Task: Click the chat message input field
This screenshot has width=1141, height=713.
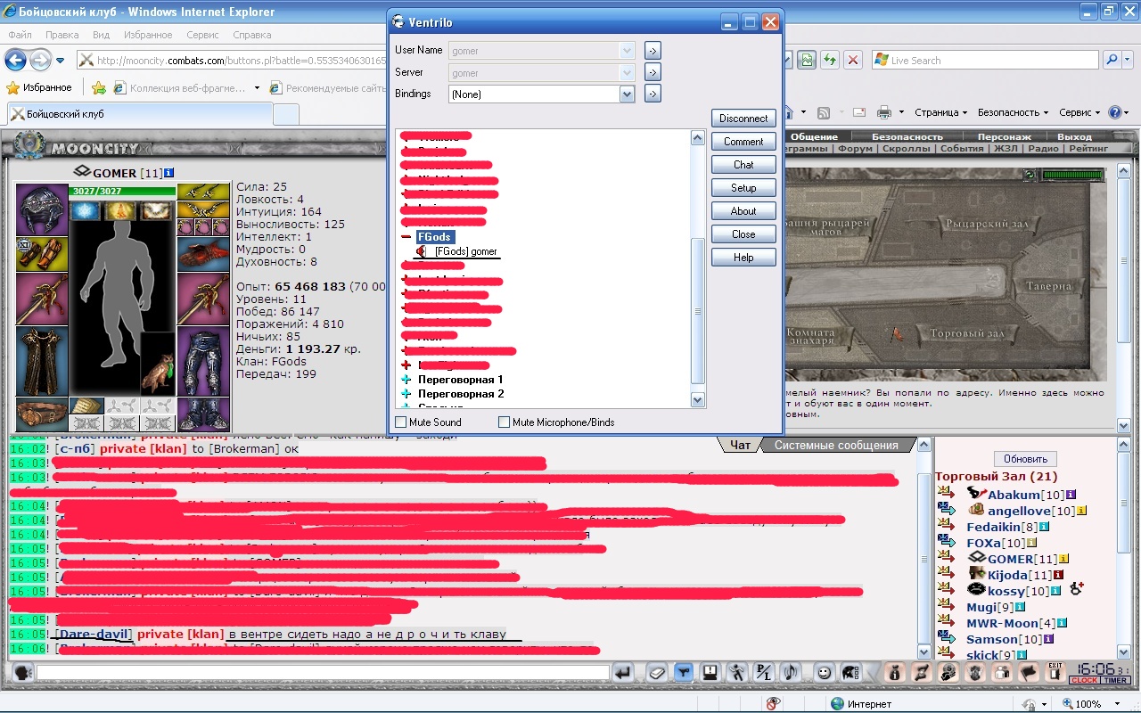Action: pyautogui.click(x=323, y=673)
